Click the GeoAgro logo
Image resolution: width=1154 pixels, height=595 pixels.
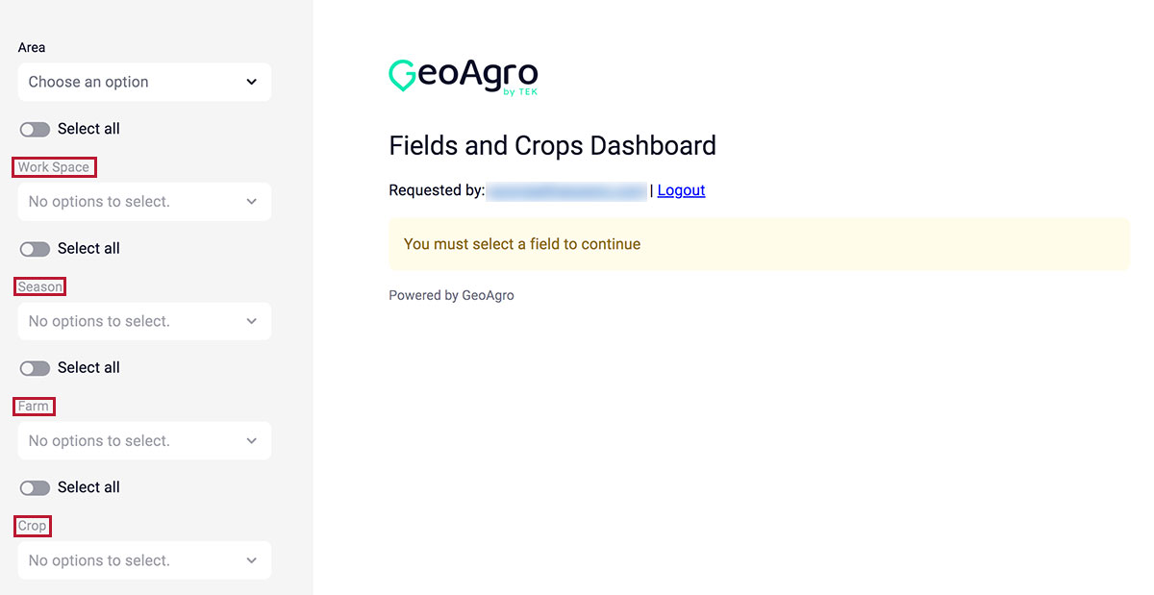click(x=463, y=77)
